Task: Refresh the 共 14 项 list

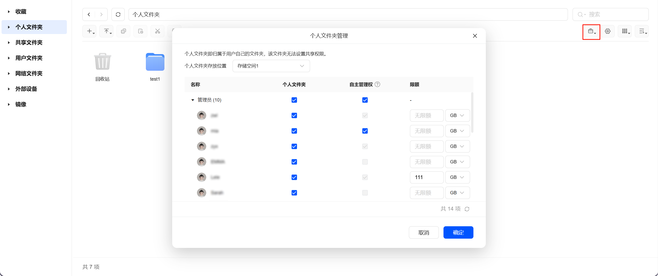Action: point(467,209)
